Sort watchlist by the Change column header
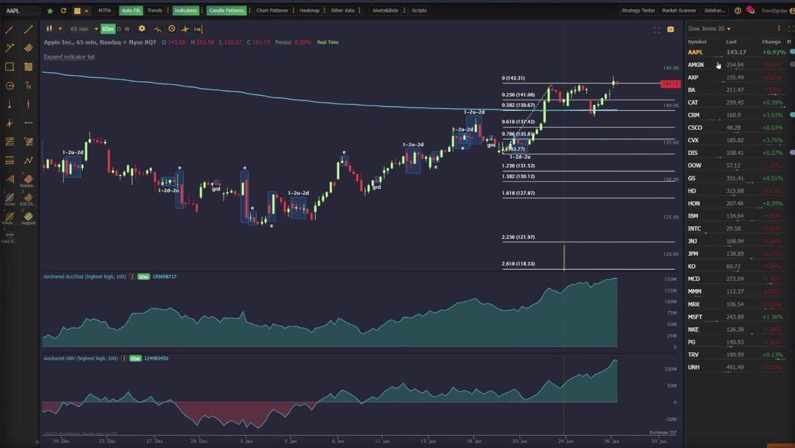This screenshot has width=795, height=448. coord(771,42)
